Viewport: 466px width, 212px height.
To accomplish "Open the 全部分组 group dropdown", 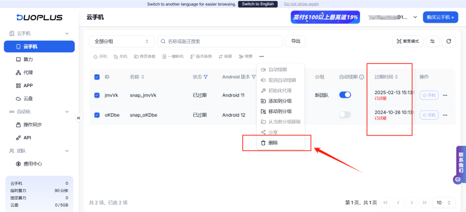I will pyautogui.click(x=122, y=41).
